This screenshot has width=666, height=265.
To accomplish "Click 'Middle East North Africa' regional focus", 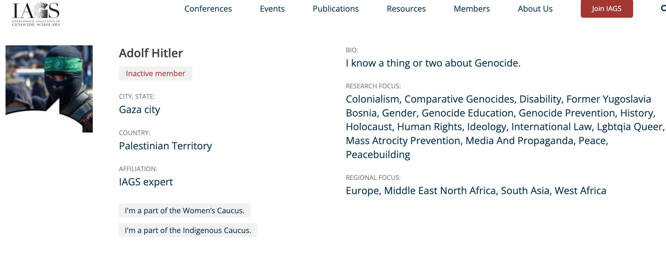I will point(440,191).
